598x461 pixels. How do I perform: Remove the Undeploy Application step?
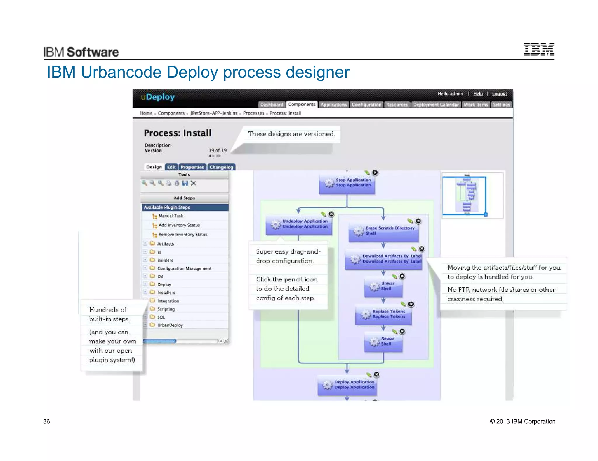331,214
